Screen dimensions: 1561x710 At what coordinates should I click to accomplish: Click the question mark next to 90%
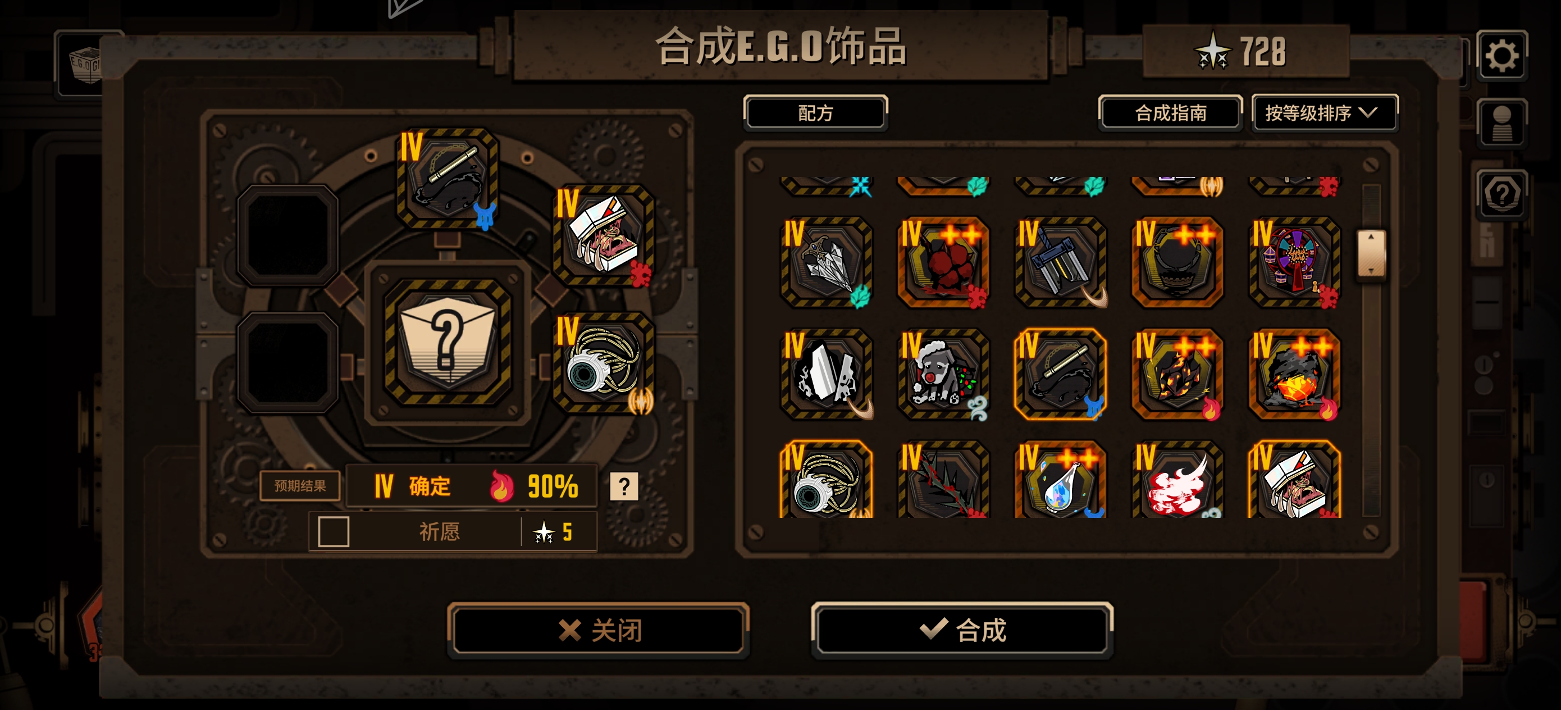[623, 486]
